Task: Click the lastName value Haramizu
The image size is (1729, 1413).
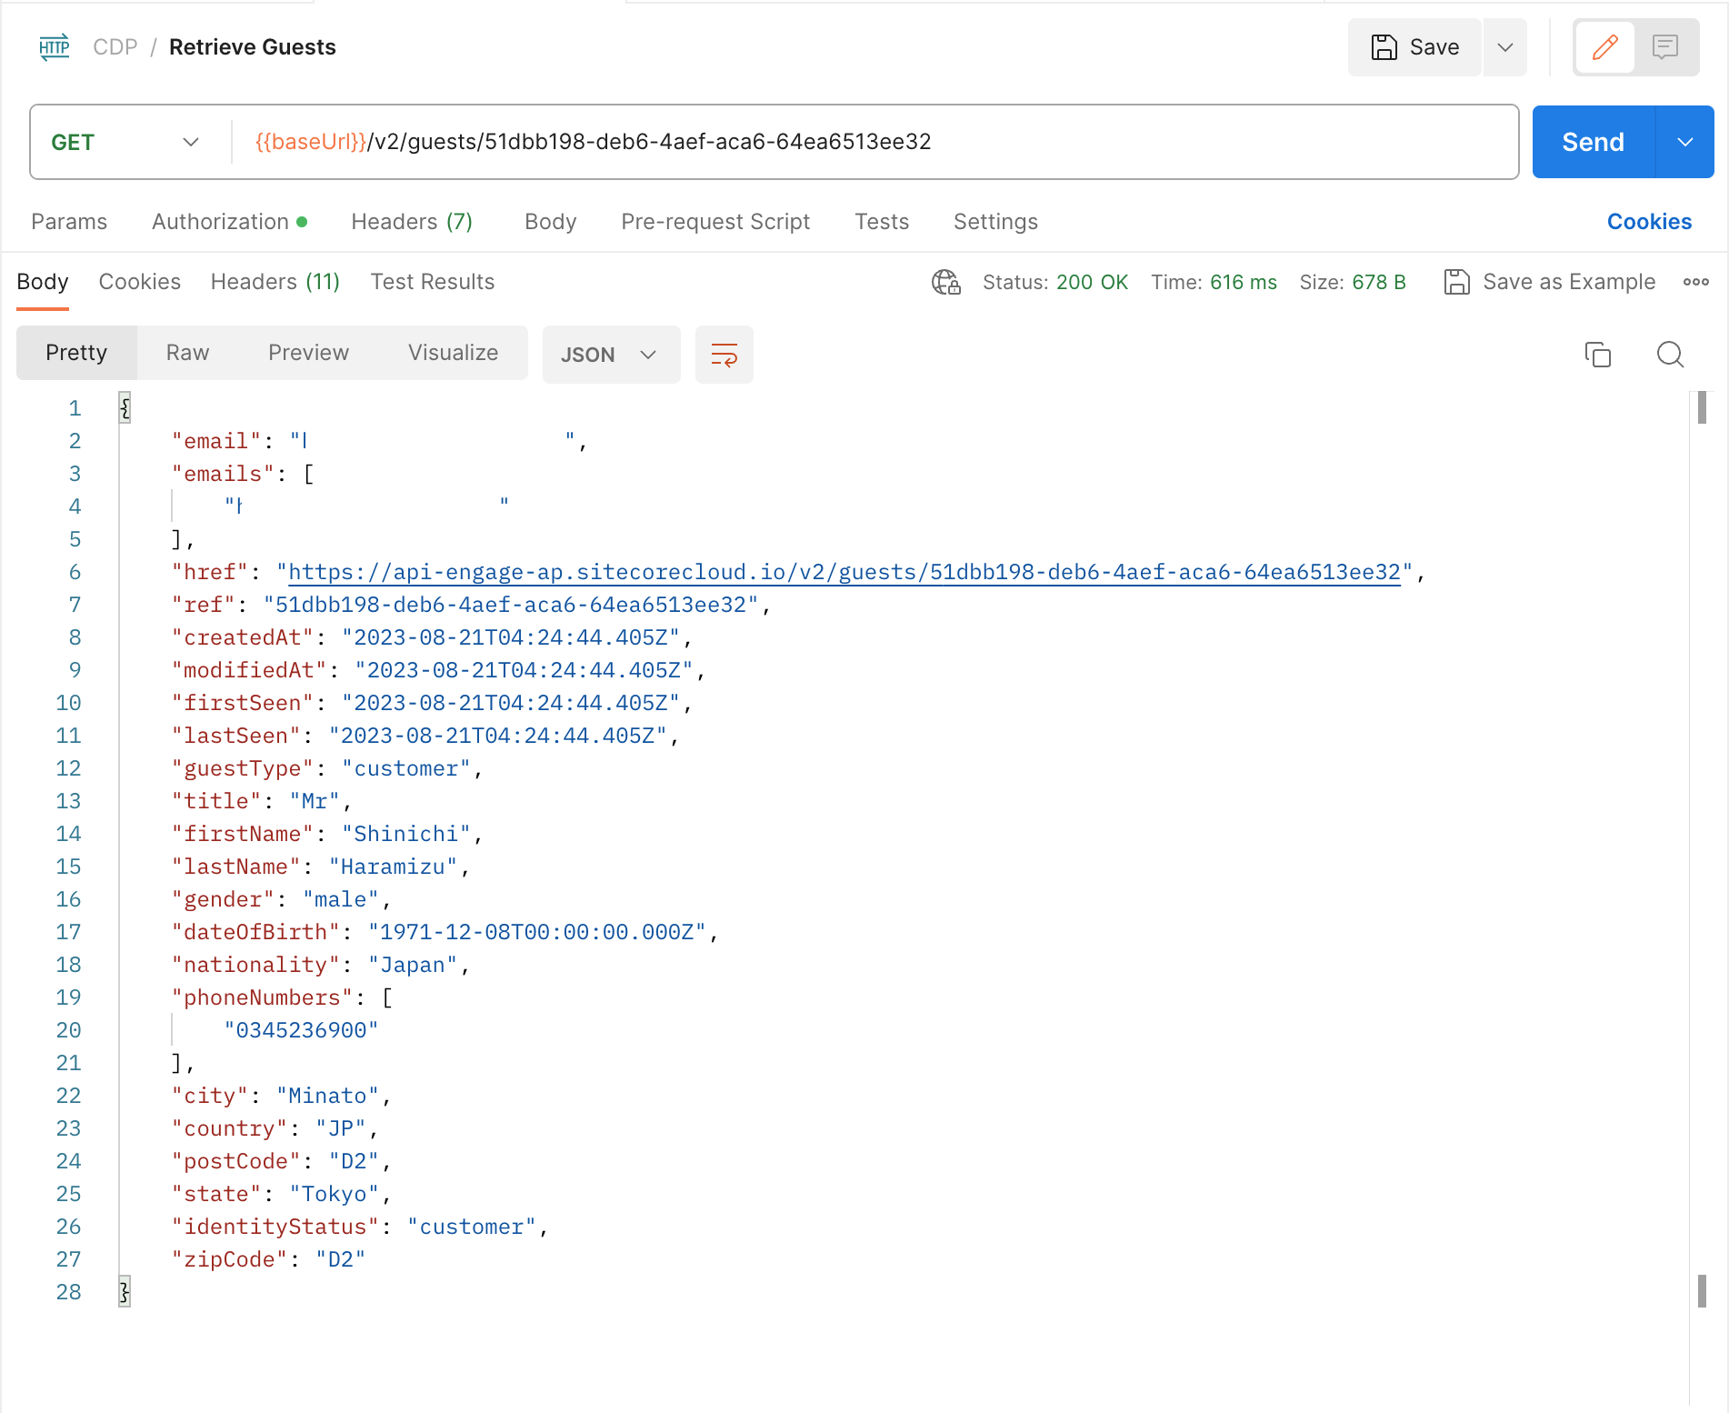Action: tap(393, 867)
